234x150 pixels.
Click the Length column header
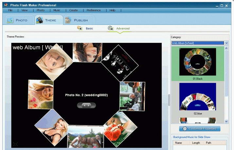(x=196, y=143)
